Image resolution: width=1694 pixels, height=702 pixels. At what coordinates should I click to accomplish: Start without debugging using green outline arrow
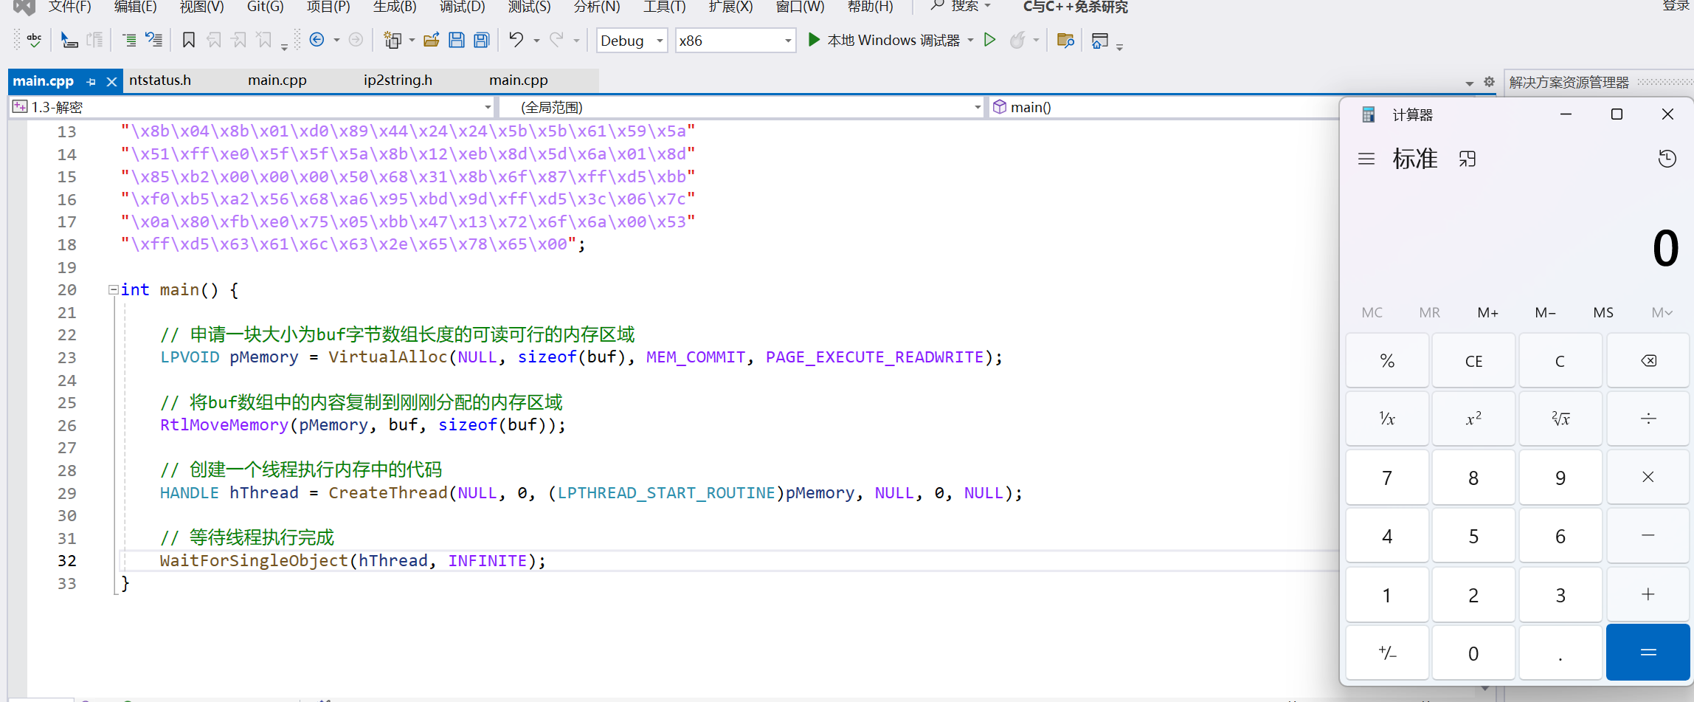tap(990, 40)
